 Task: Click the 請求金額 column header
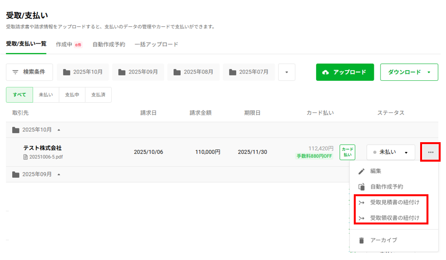201,113
